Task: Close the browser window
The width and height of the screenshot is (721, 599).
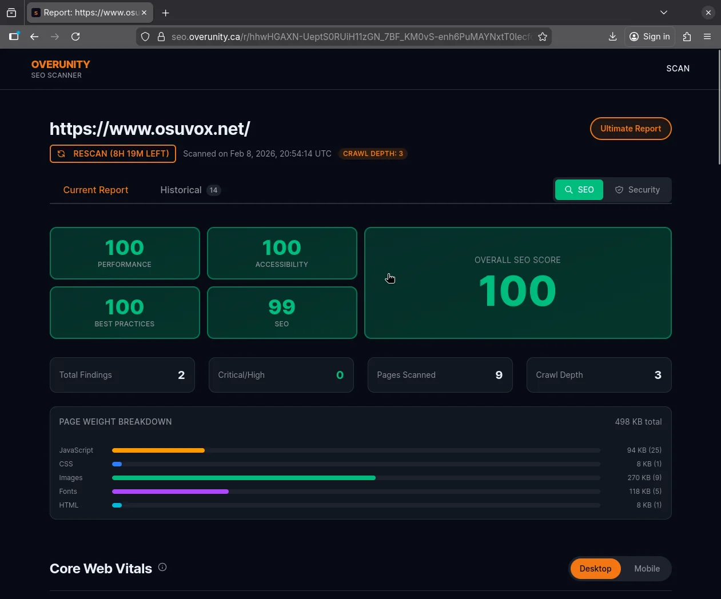Action: tap(708, 13)
